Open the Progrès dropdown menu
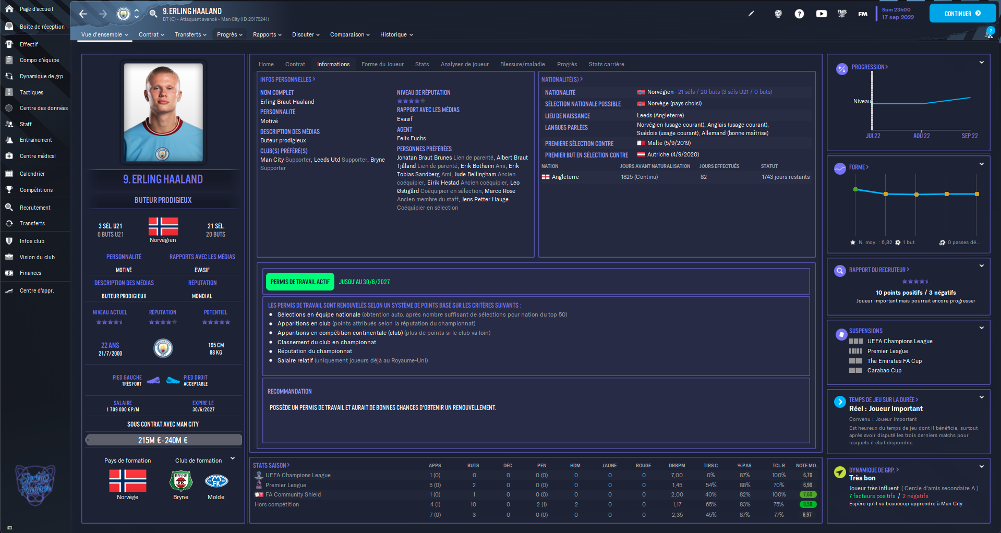 [x=230, y=34]
